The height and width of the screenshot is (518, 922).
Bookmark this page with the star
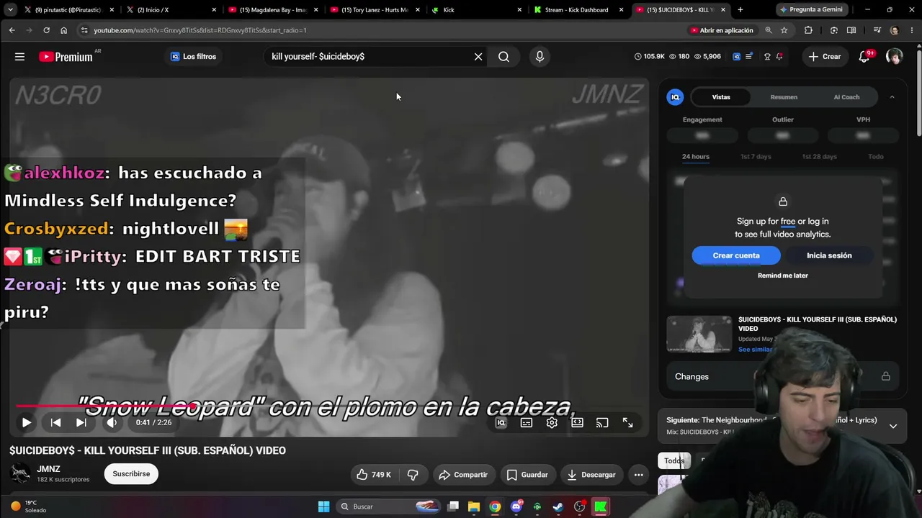784,30
